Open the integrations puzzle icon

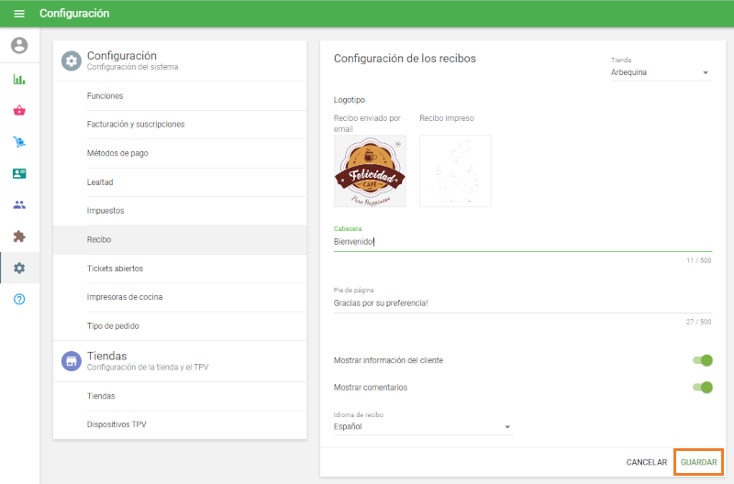click(19, 236)
